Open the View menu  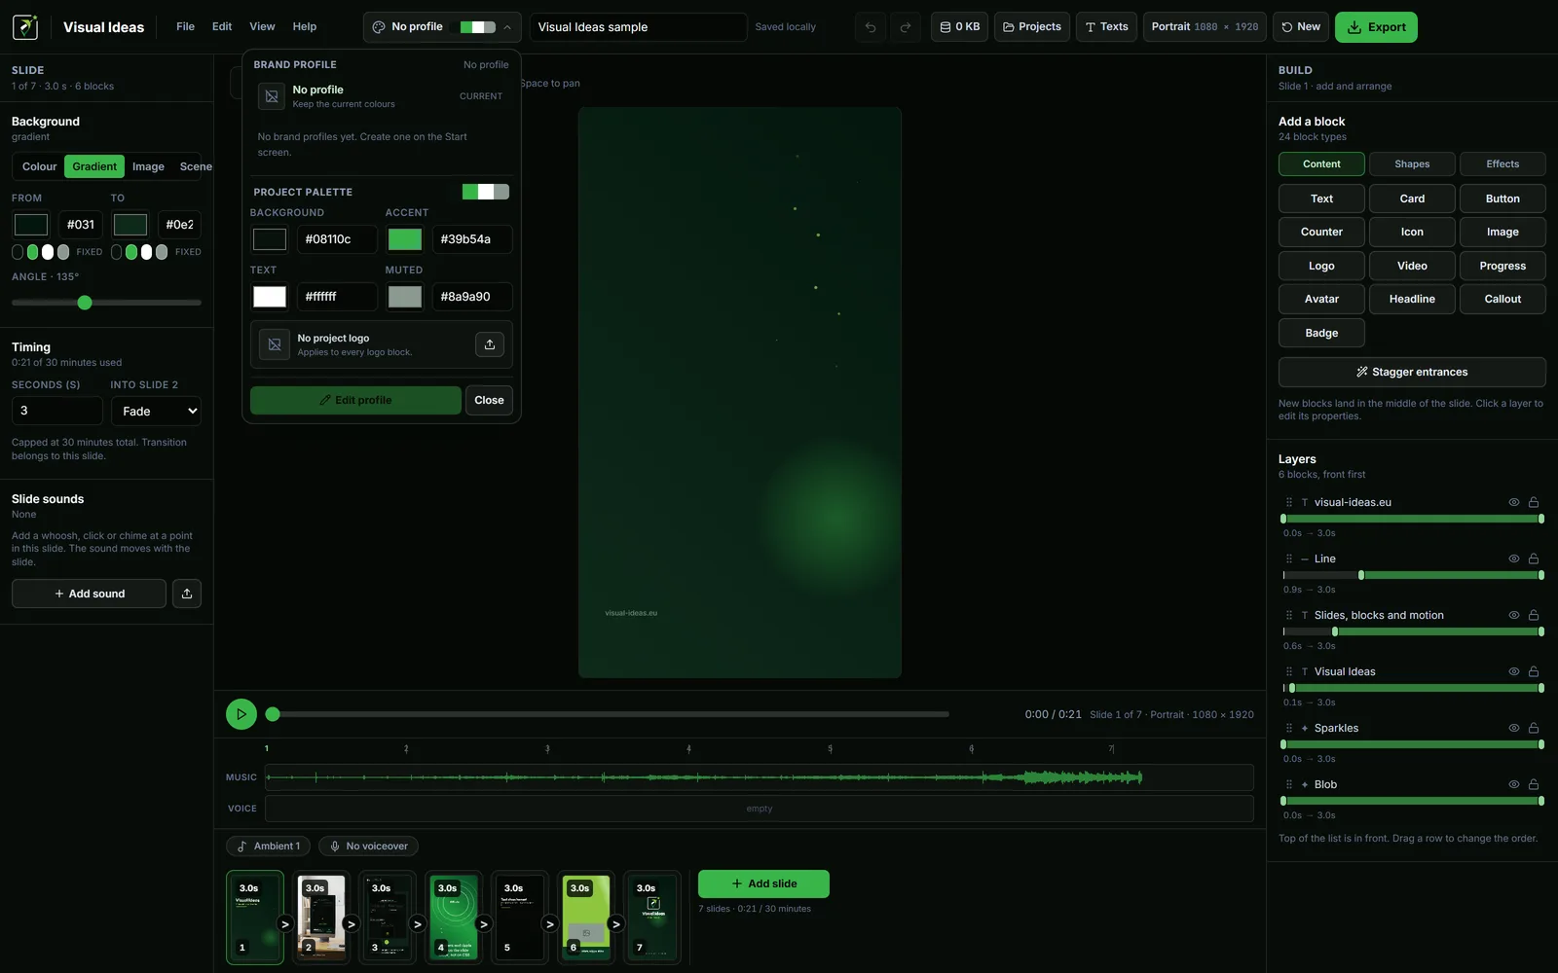tap(262, 27)
